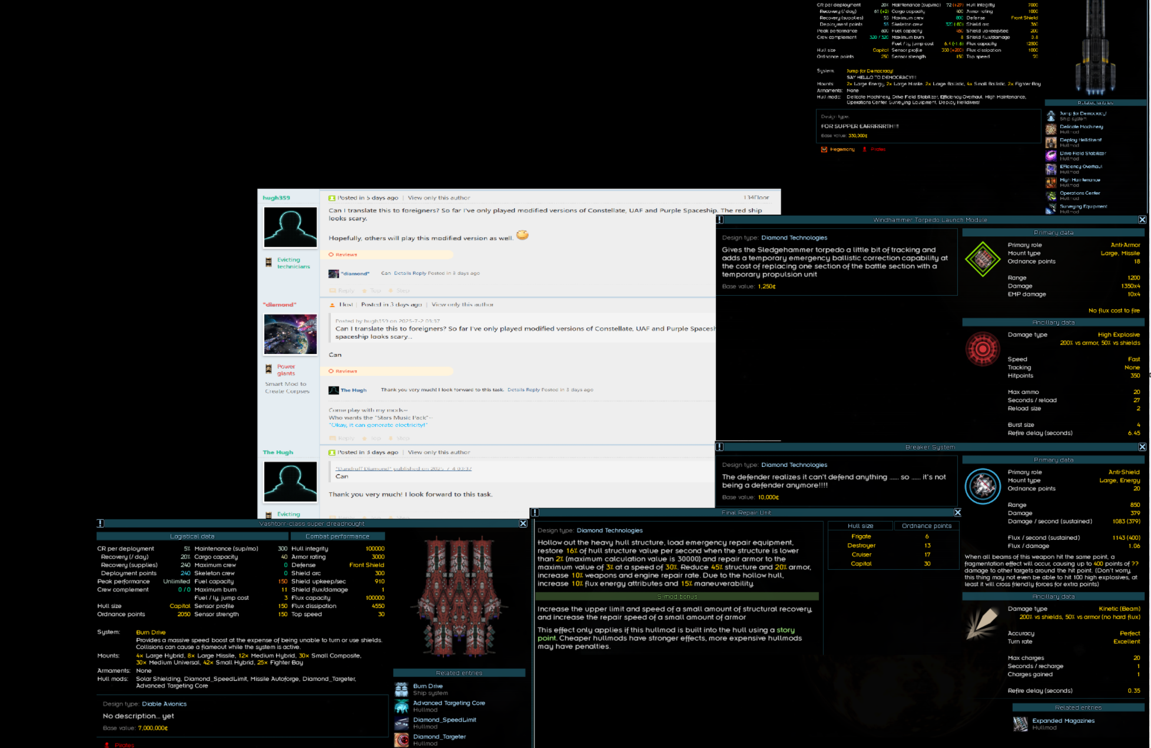Click the Windhammer Torpedo diamond weapon icon
The height and width of the screenshot is (748, 1151).
click(x=982, y=259)
